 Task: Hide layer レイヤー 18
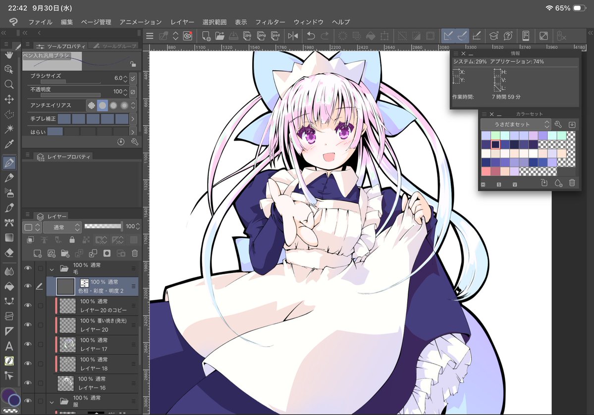tap(28, 363)
